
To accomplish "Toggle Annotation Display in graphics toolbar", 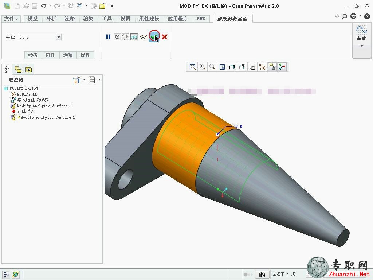I will coord(272,67).
